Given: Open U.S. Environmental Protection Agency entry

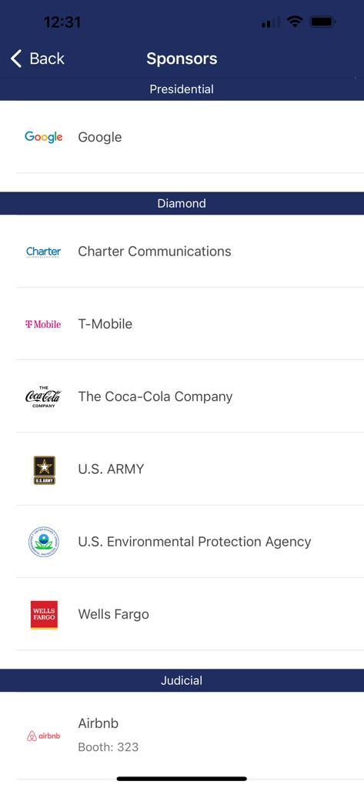Looking at the screenshot, I should click(182, 541).
